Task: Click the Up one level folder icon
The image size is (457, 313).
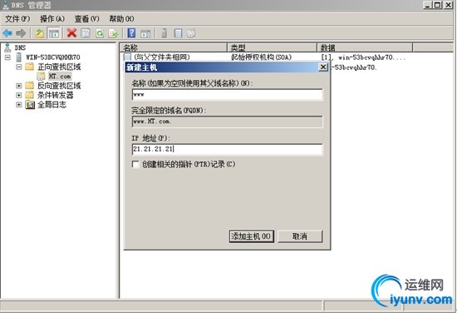Action: click(39, 33)
